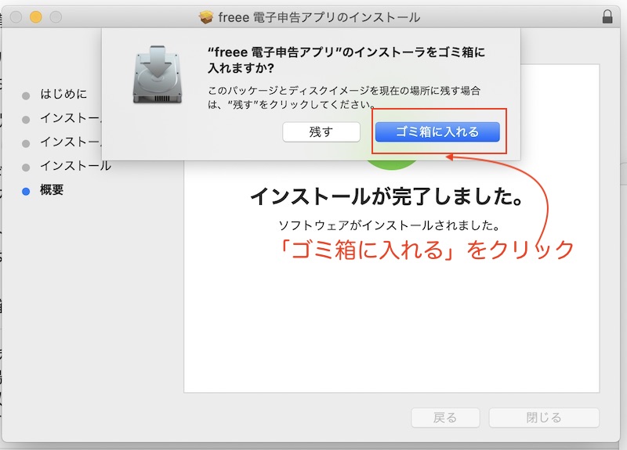Viewport: 627px width, 450px height.
Task: Select the はじめに step in sidebar
Action: click(63, 94)
